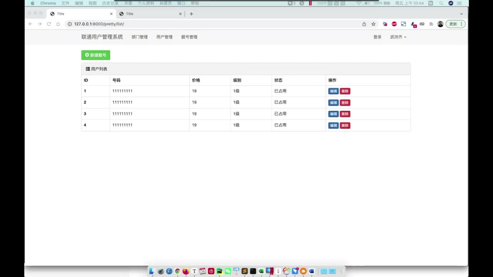
Task: Click 删除 for row ID 1
Action: point(345,91)
